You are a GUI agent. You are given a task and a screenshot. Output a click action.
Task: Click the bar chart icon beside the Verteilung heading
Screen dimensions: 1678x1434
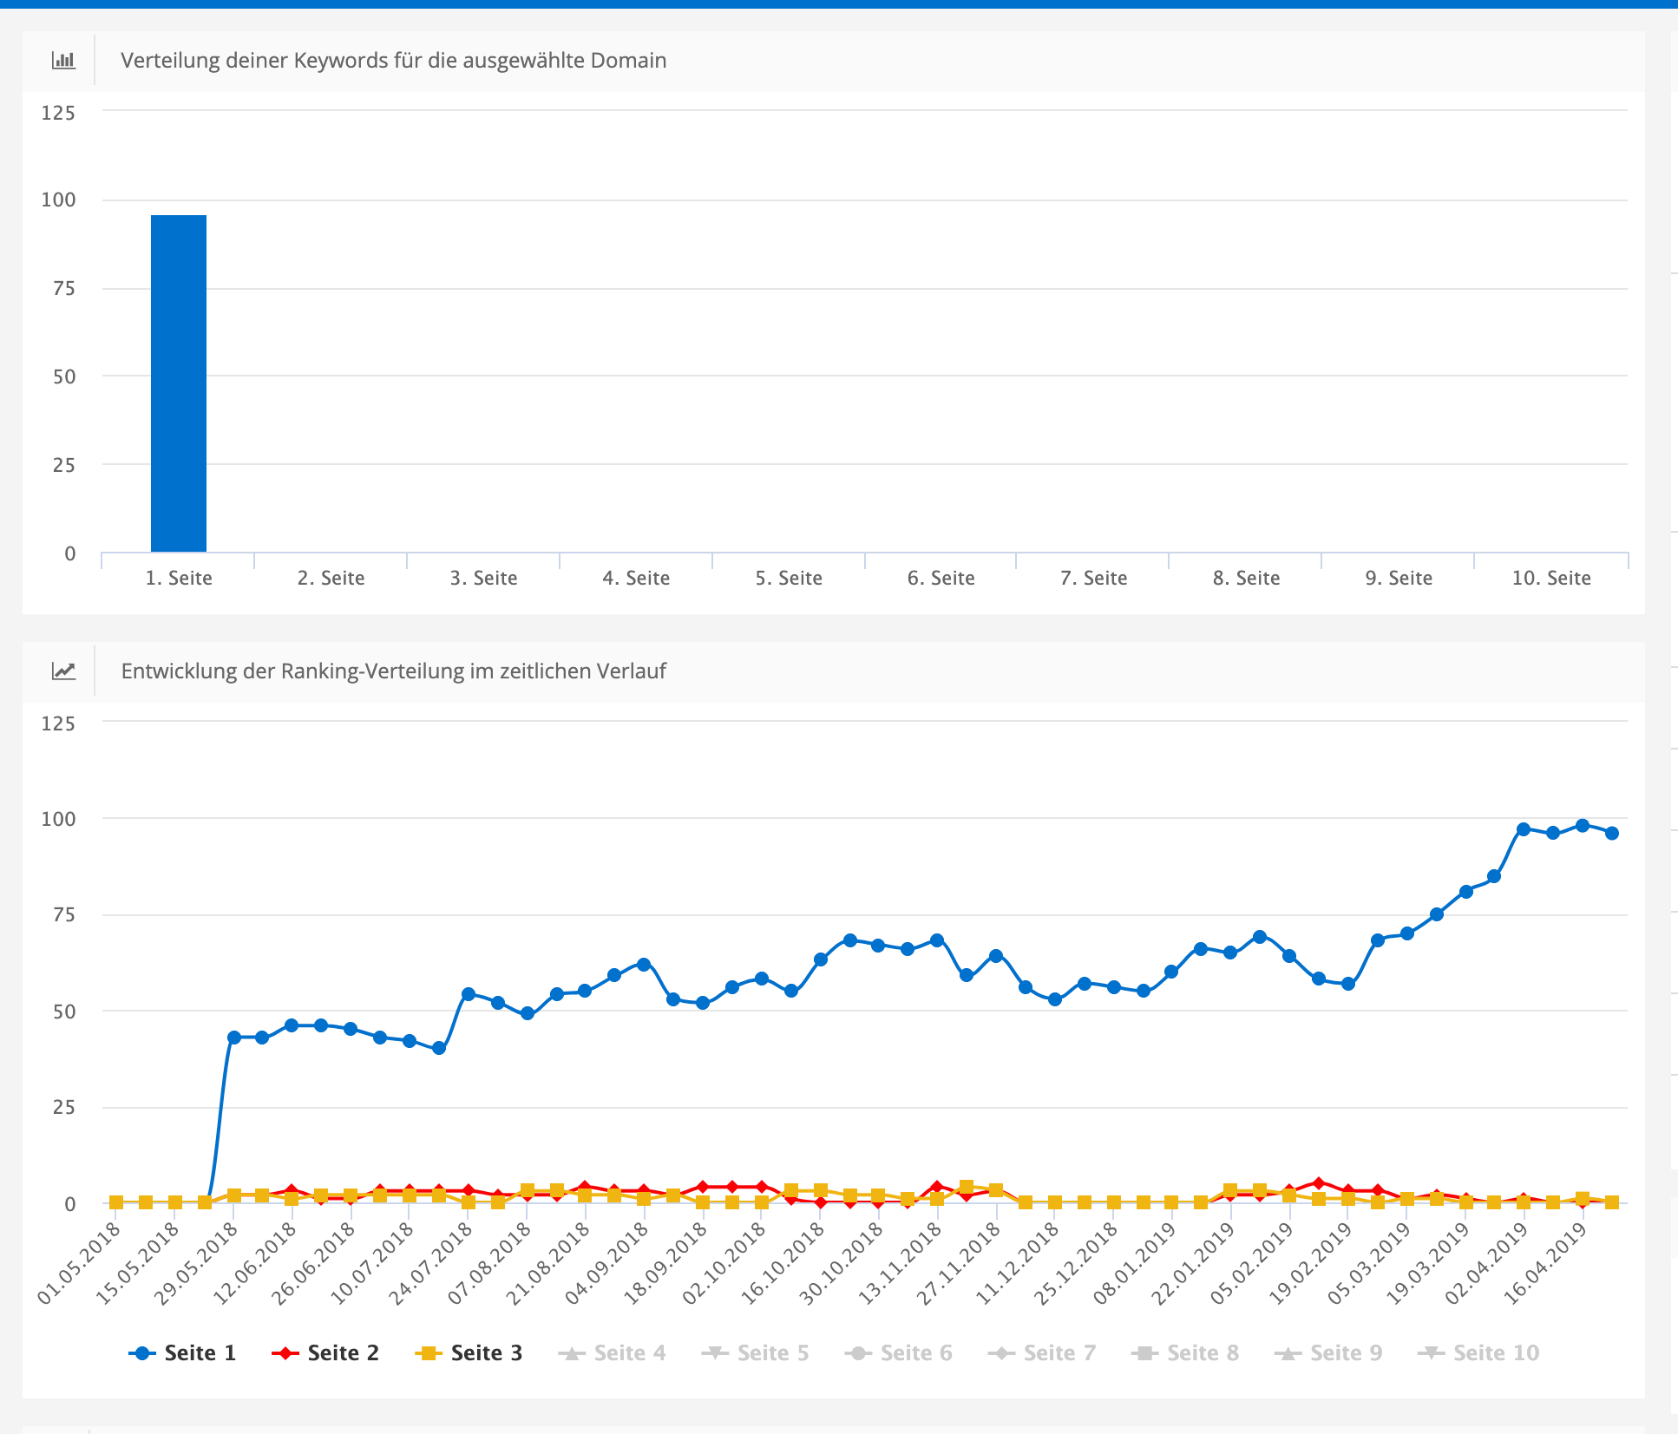pyautogui.click(x=63, y=61)
